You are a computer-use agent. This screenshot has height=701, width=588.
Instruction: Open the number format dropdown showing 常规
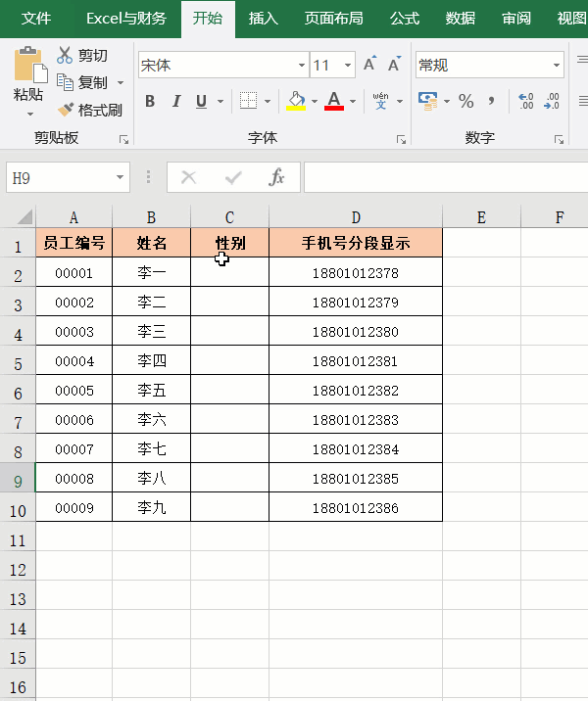click(x=555, y=66)
